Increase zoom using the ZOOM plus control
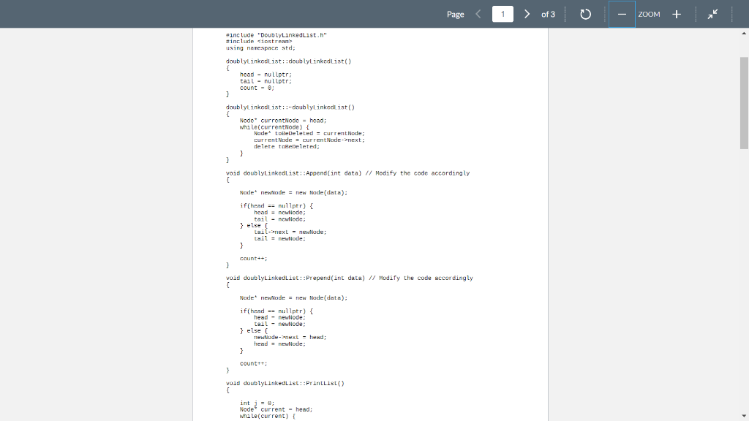749x421 pixels. (x=677, y=14)
